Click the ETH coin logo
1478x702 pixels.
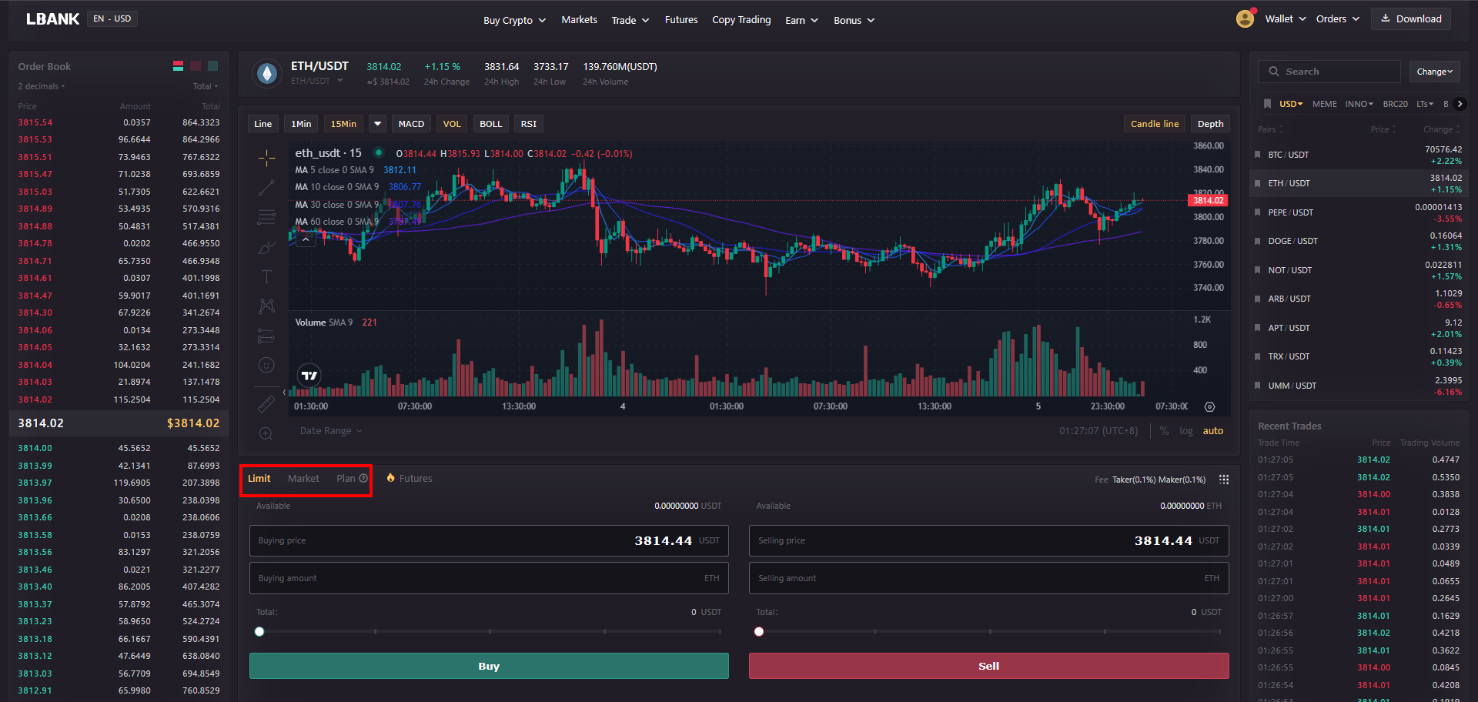pos(267,73)
